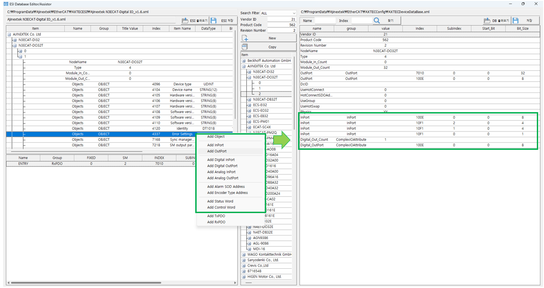This screenshot has width=544, height=288.
Task: Choose Add Analog InPort menu entry
Action: pyautogui.click(x=230, y=172)
